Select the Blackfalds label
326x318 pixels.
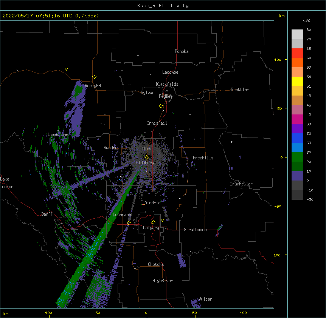click(167, 84)
